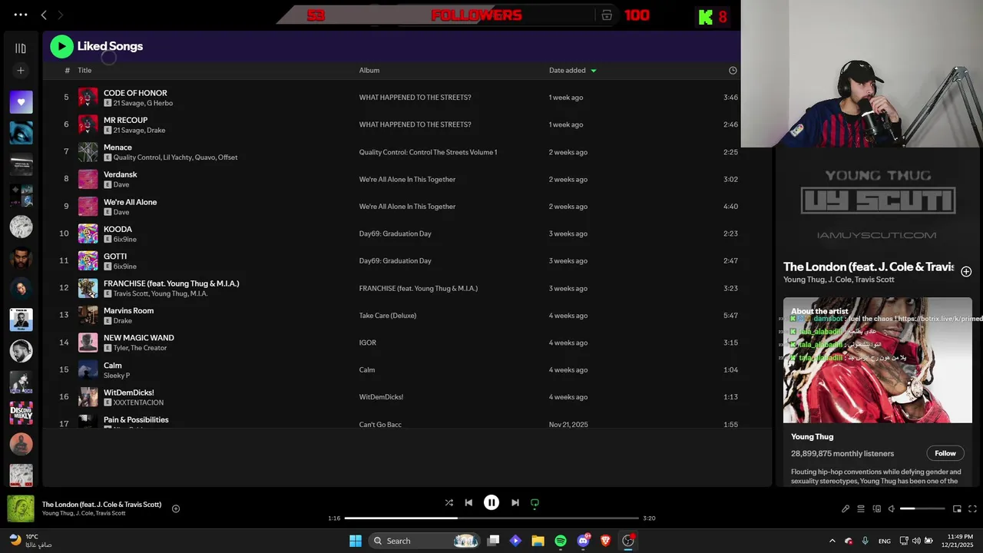983x553 pixels.
Task: Open ENG language switcher
Action: 885,541
